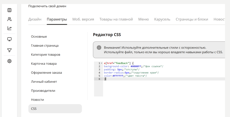230x117 pixels.
Task: Click the /*цвет текста*/ comment
Action: click(x=136, y=76)
